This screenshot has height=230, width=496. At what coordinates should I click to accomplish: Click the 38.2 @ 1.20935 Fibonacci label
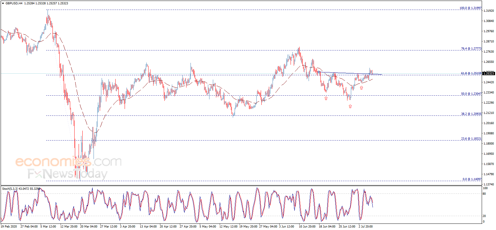[471, 114]
